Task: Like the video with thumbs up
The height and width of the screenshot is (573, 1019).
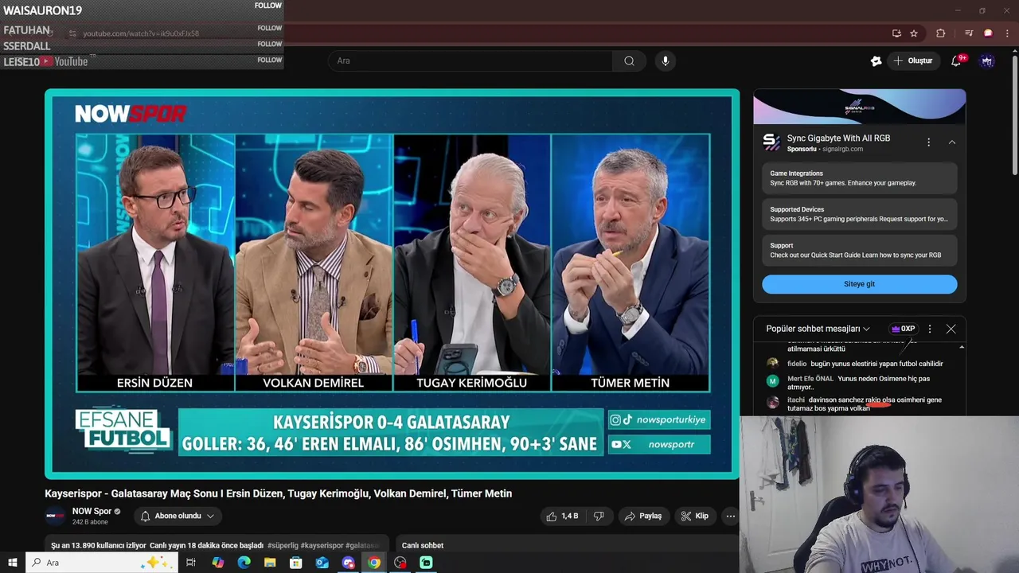Action: pos(562,516)
